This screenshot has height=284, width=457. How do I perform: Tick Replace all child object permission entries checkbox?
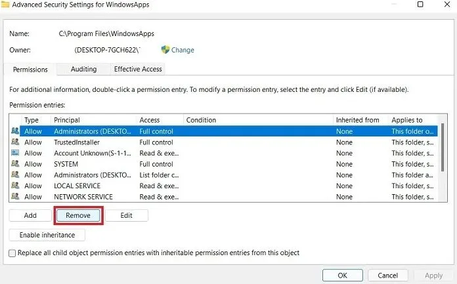coord(12,253)
